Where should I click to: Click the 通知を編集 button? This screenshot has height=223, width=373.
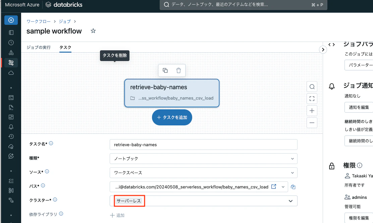(359, 107)
